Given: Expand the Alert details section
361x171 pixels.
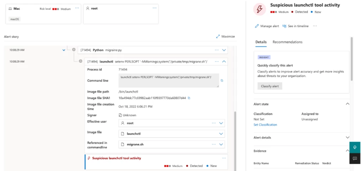Looking at the screenshot, I should click(x=347, y=138).
